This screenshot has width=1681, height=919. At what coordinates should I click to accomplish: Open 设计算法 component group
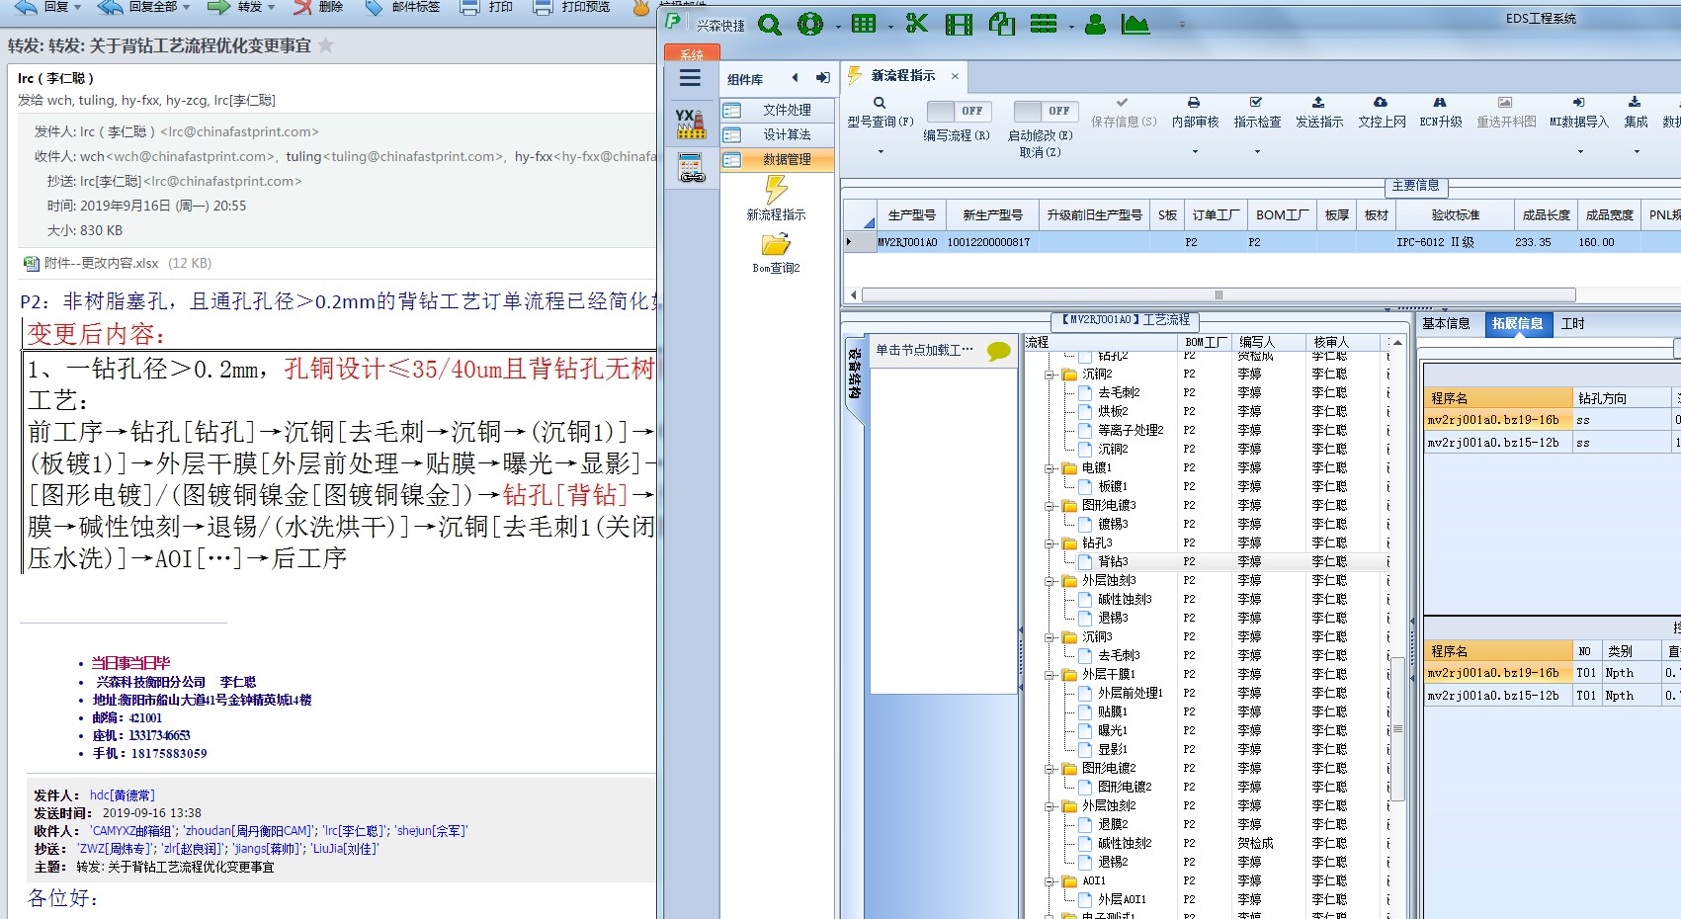coord(778,134)
